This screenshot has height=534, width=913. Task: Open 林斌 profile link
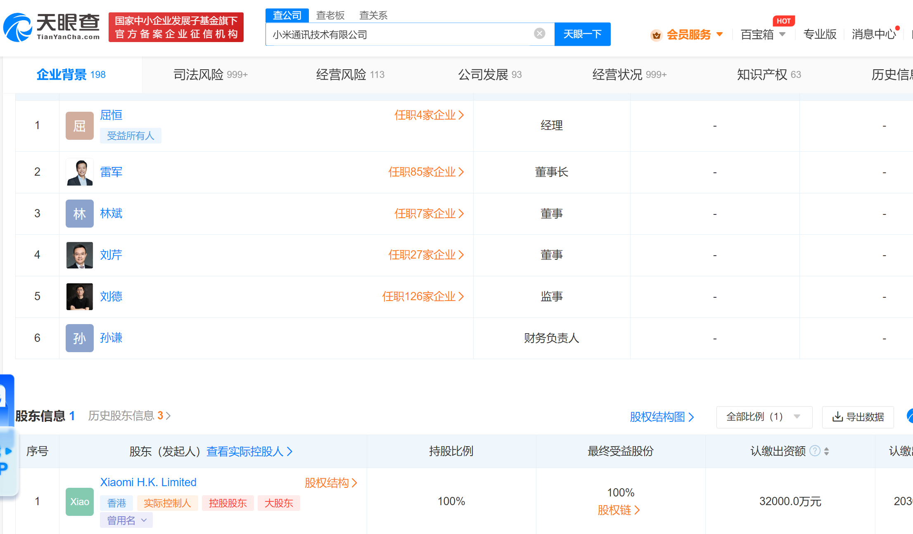point(111,214)
